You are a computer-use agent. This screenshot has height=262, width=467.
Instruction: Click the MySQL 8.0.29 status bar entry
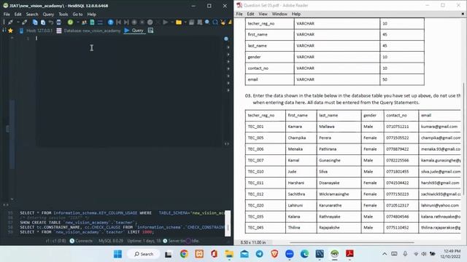tap(110, 241)
